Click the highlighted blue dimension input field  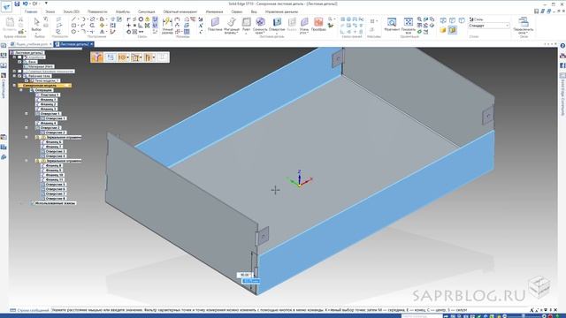tap(251, 281)
